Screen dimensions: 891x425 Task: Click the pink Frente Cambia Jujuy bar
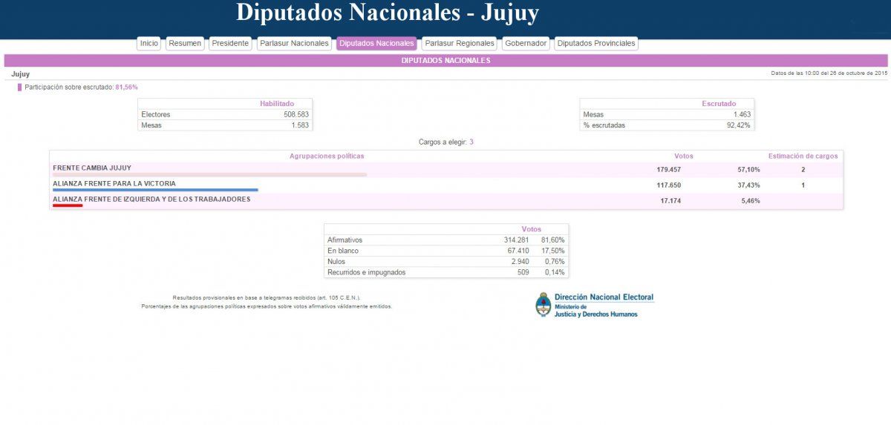tap(209, 175)
